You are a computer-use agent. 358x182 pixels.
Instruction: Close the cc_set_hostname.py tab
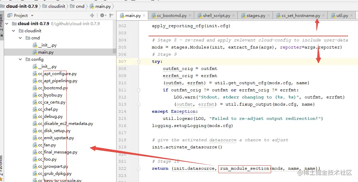[323, 16]
